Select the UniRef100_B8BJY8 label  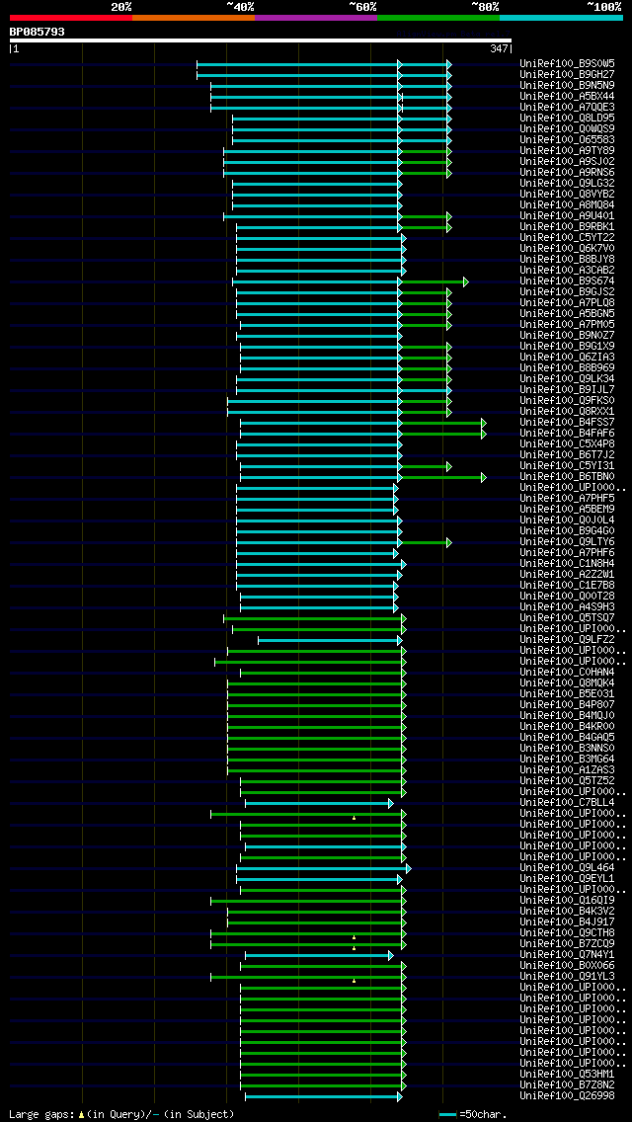pyautogui.click(x=567, y=259)
